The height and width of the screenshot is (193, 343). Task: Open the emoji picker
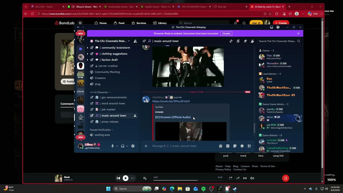(242, 146)
